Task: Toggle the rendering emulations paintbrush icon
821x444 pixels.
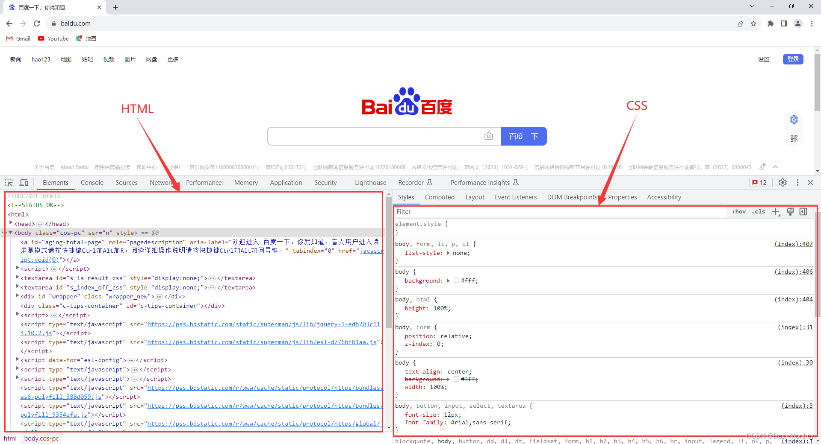Action: tap(790, 212)
